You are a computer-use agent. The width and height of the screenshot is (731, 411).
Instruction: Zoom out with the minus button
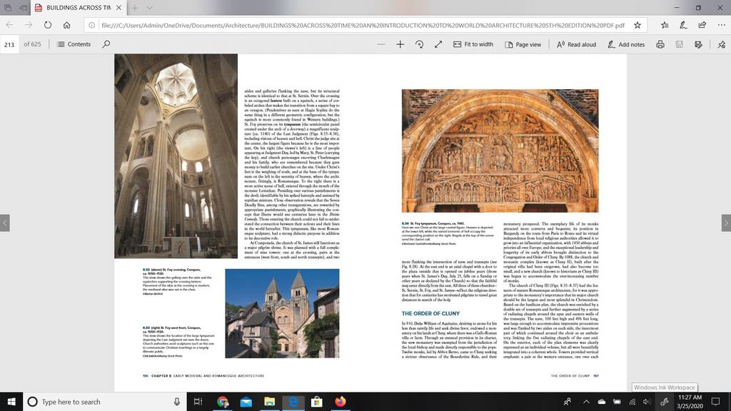tap(381, 44)
